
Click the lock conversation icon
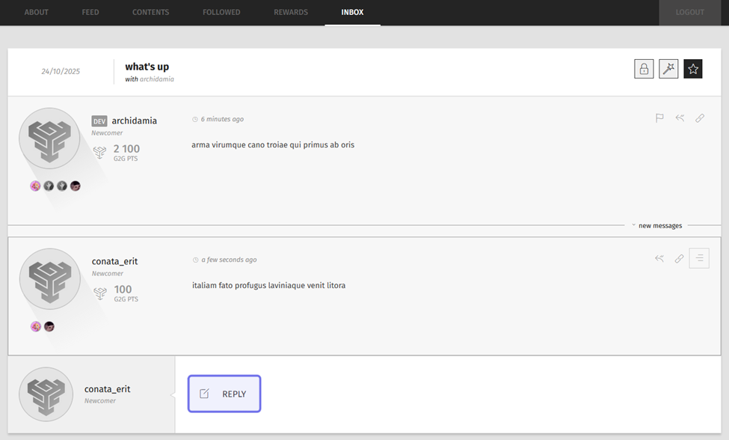644,69
